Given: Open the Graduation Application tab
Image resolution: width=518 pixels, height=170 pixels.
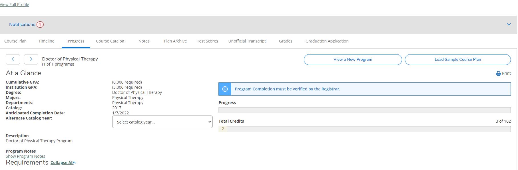Looking at the screenshot, I should click(x=327, y=41).
